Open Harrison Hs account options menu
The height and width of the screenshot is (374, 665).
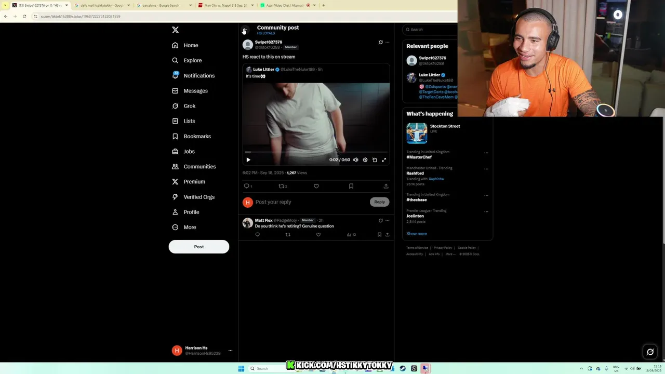pos(230,351)
